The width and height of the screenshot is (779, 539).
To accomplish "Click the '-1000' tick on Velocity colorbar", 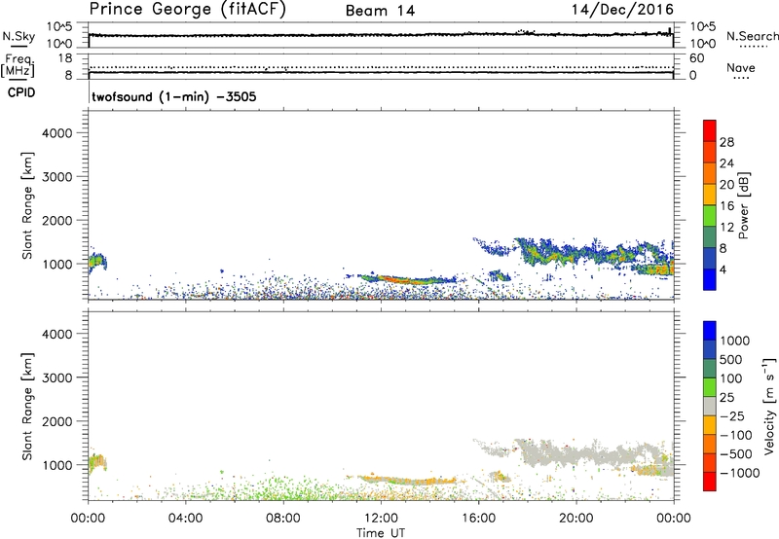I will [740, 473].
